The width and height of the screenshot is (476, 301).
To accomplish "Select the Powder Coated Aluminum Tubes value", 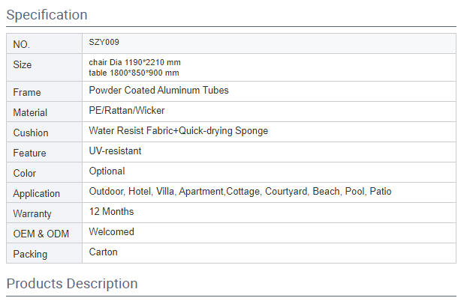I will tap(158, 91).
